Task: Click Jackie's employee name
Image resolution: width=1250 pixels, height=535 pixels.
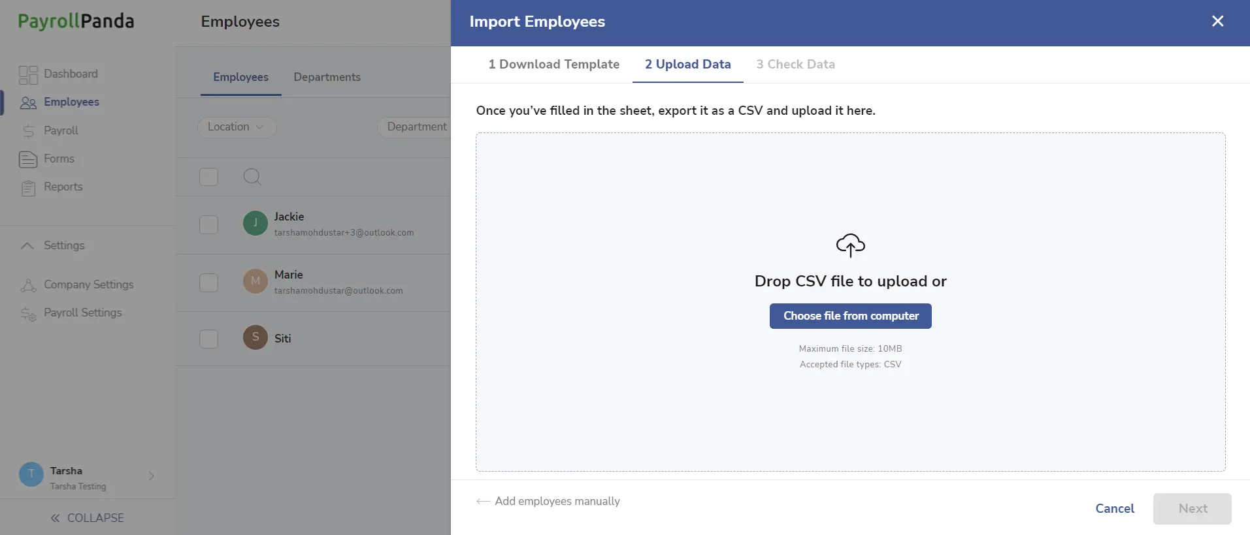Action: pyautogui.click(x=289, y=217)
